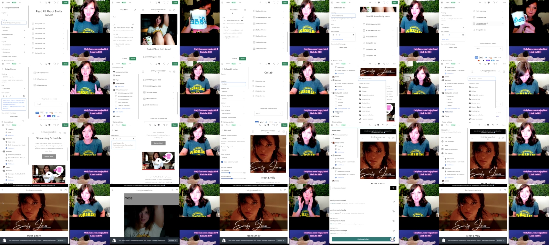The image size is (549, 245).
Task: Go back using arrow beside Text settings header
Action: click(112, 130)
